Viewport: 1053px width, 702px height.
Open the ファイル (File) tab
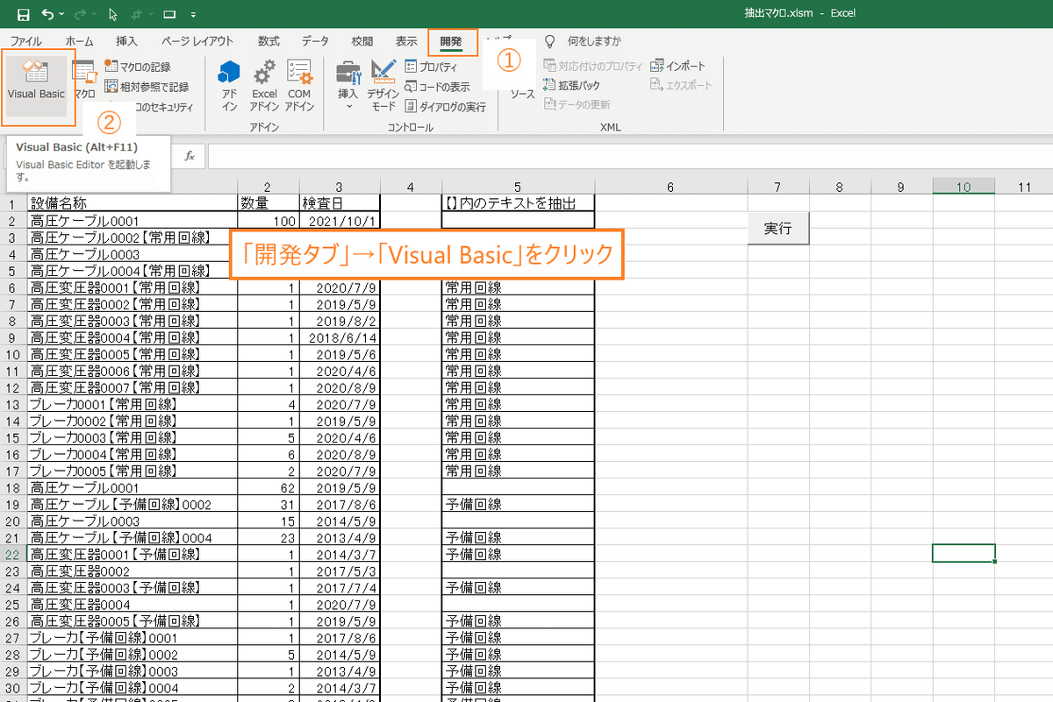[x=25, y=41]
